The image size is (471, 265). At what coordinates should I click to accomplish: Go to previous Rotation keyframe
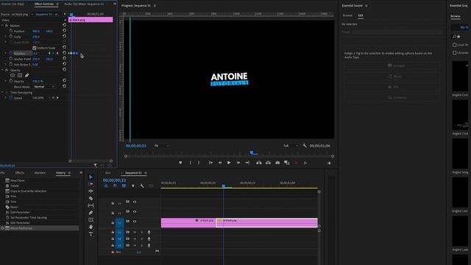tap(49, 53)
